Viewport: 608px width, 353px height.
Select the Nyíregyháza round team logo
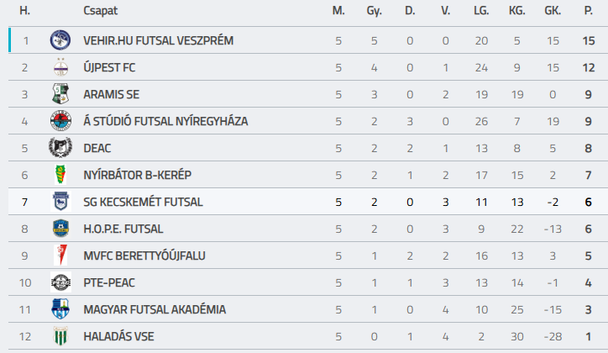[x=60, y=121]
